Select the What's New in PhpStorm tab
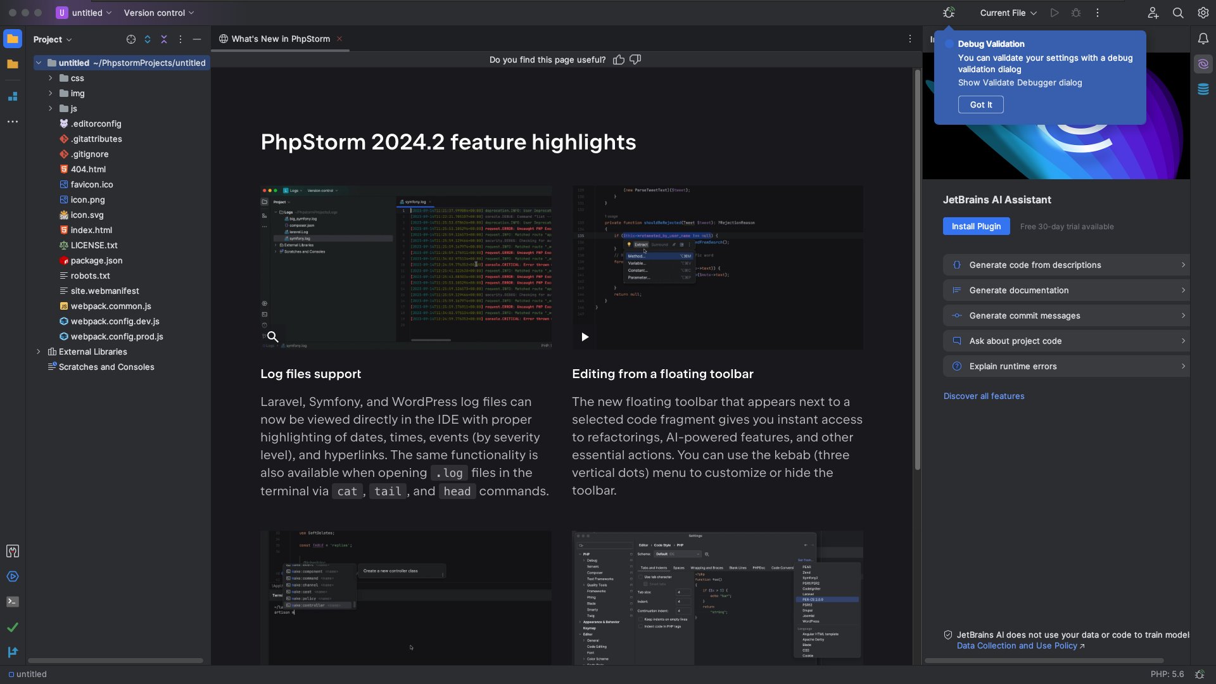 [280, 39]
